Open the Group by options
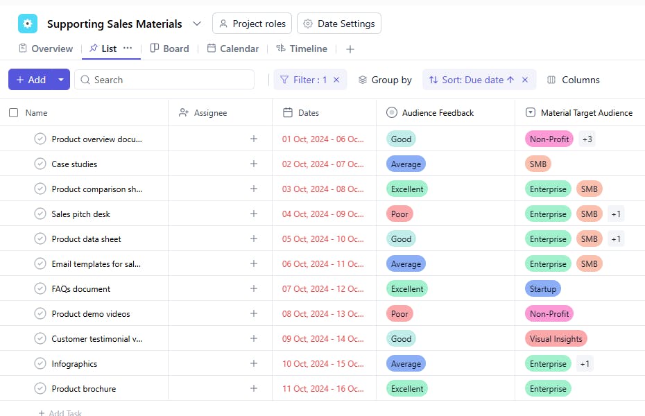 385,80
